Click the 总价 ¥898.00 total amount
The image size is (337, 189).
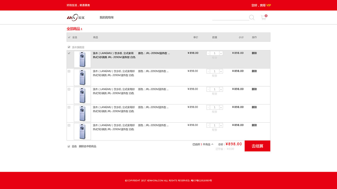pyautogui.click(x=230, y=144)
